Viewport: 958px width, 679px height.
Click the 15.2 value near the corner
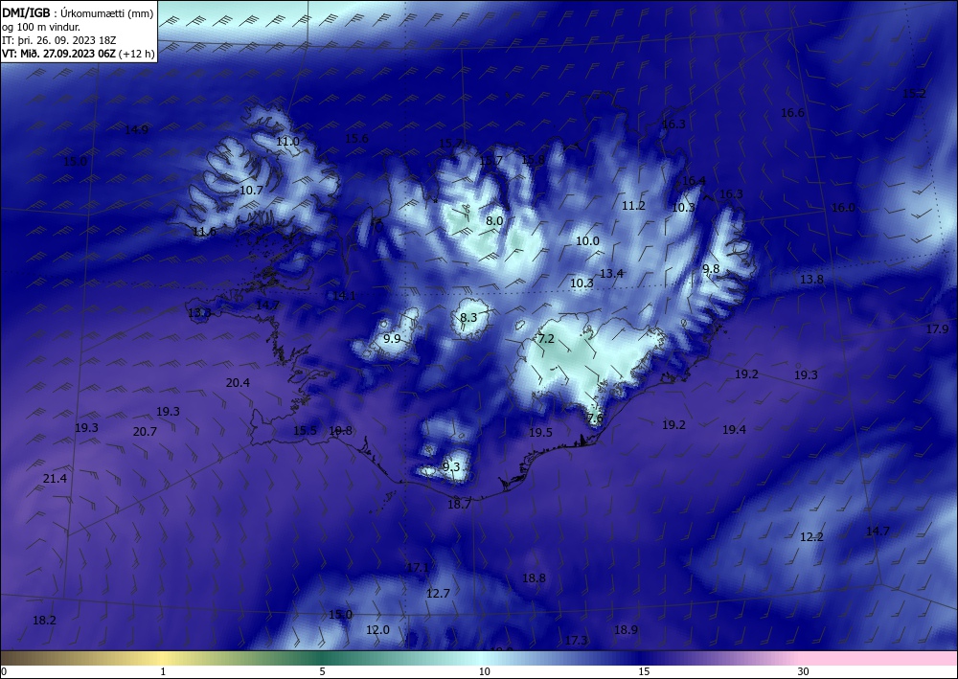pyautogui.click(x=914, y=94)
